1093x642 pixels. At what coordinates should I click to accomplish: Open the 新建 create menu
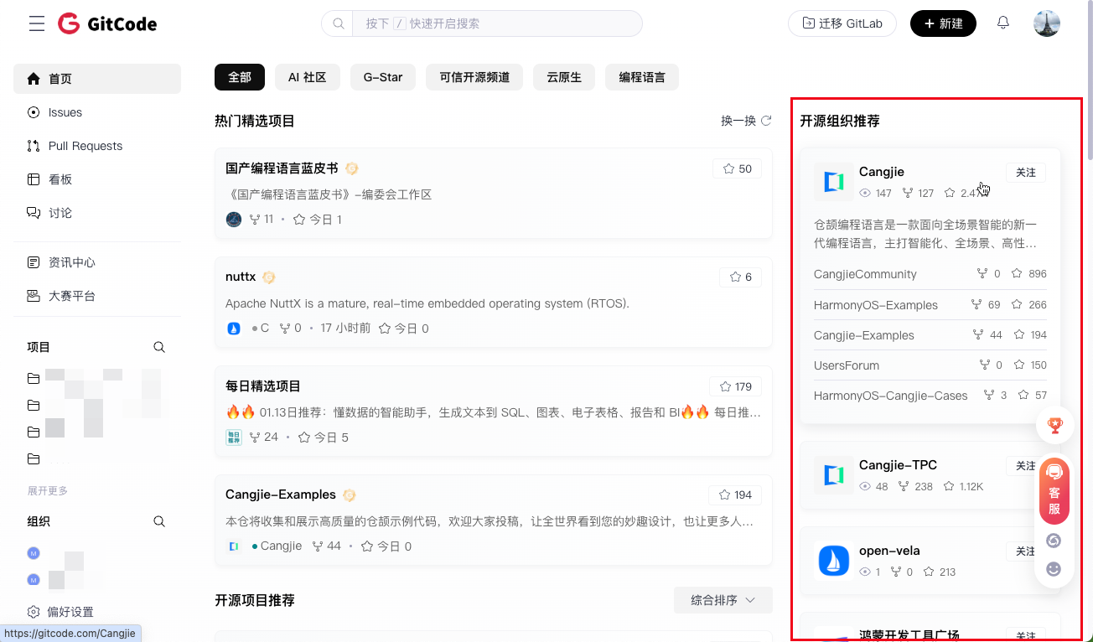coord(943,23)
